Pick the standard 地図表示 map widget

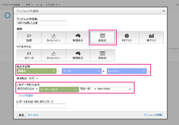[x=78, y=37]
